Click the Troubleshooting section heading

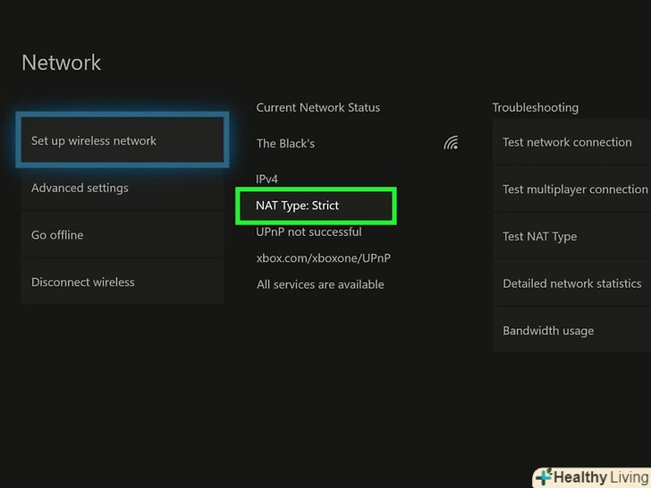pos(536,107)
